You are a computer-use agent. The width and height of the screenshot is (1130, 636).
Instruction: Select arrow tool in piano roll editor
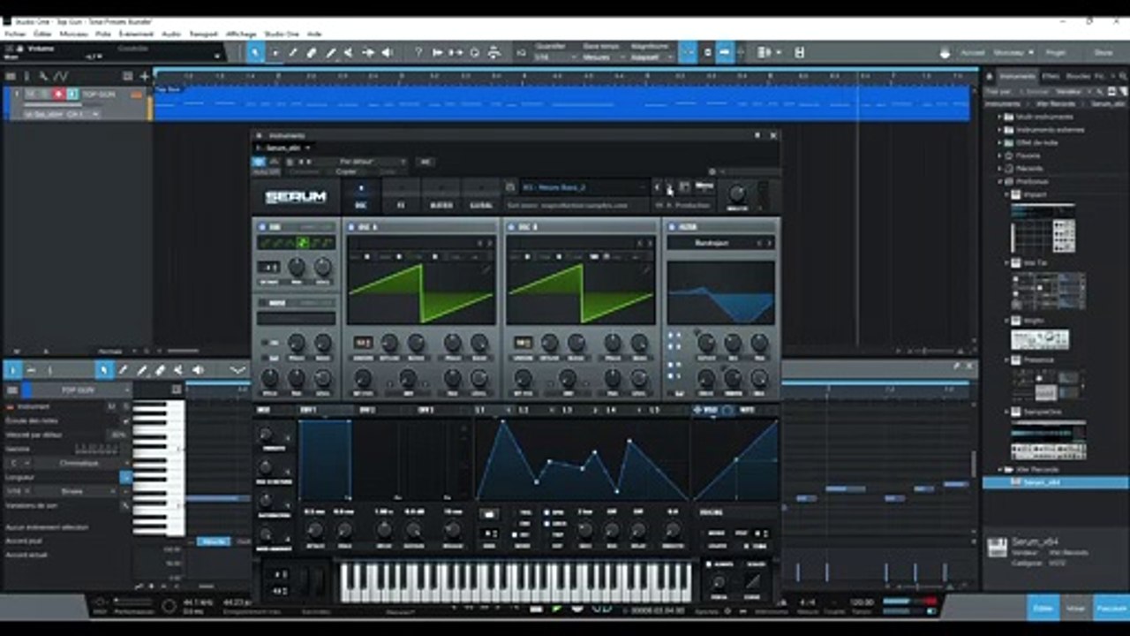104,369
